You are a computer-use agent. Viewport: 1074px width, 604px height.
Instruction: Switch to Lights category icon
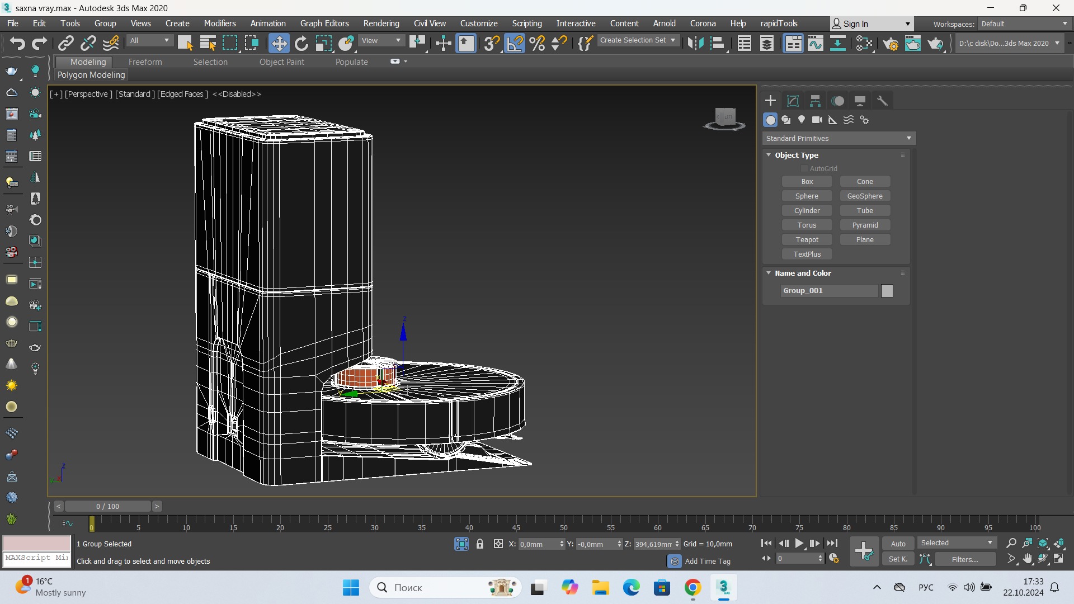point(802,120)
